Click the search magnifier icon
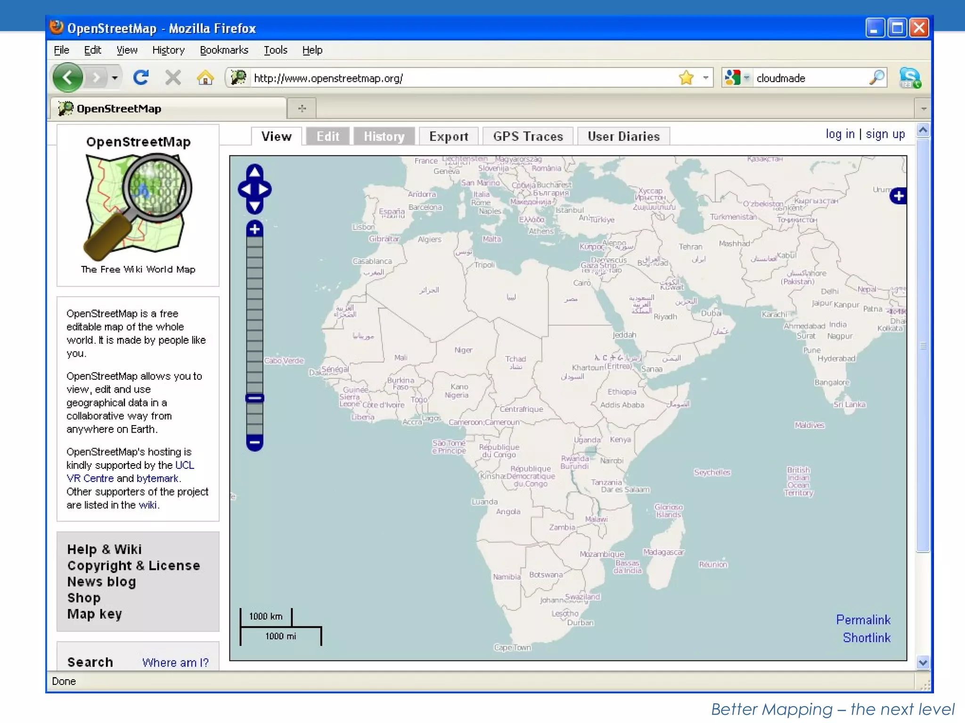 point(876,78)
